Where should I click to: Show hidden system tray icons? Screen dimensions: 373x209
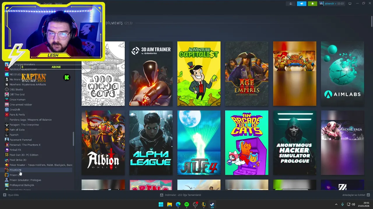click(x=336, y=205)
